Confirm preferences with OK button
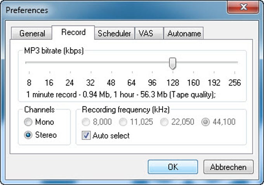Screen dimensions: 264x185 coord(173,167)
